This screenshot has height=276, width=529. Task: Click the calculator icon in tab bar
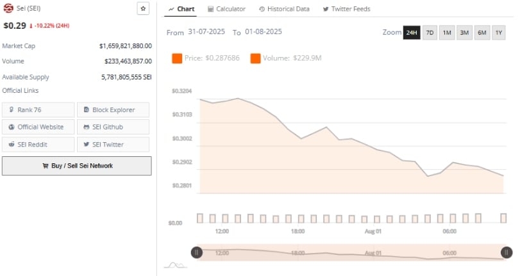tap(210, 9)
